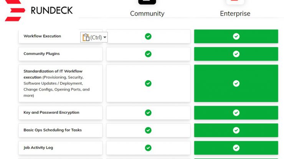
Task: Select the Enterprise column header
Action: (x=235, y=13)
